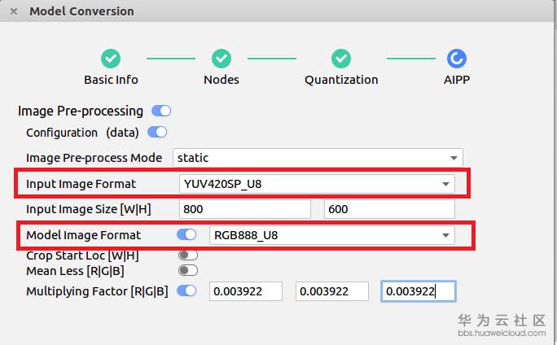
Task: Open the RGB888_U8 model format dropdown
Action: pyautogui.click(x=331, y=235)
